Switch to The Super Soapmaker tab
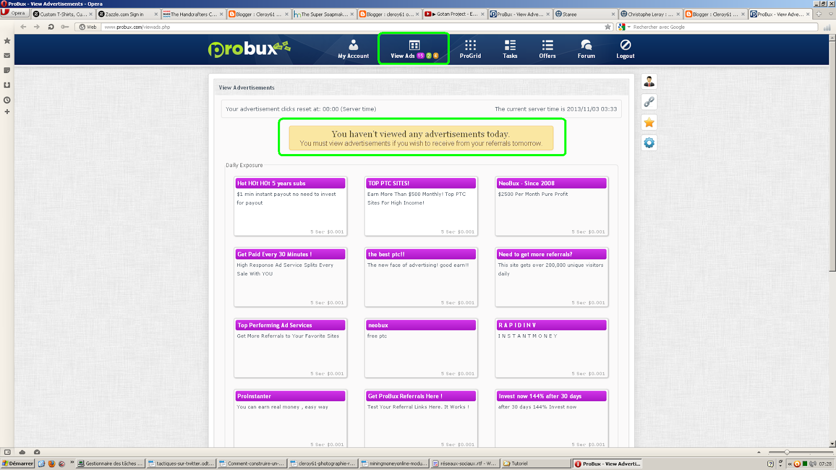Screen dimensions: 836x470 pos(323,14)
